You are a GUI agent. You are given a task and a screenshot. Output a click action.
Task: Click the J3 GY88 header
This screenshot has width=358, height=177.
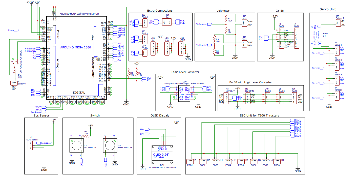click(x=297, y=38)
